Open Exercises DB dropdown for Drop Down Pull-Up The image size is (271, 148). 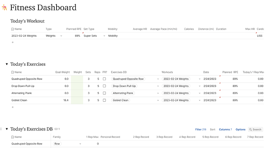[x=158, y=86]
